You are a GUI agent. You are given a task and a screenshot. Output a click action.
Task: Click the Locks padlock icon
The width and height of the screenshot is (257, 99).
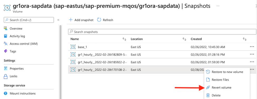(x=6, y=76)
